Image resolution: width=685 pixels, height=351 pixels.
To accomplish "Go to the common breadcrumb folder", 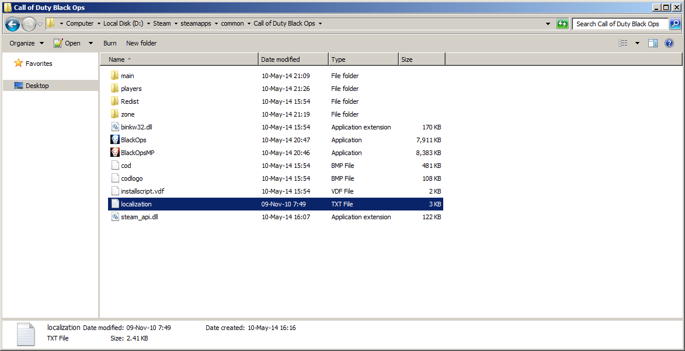I will (x=232, y=23).
